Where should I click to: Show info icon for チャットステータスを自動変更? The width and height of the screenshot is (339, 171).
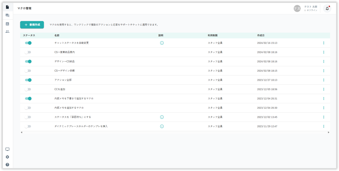tap(162, 43)
